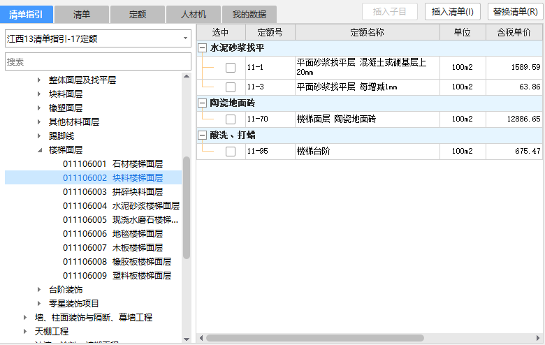Check the box for quota 11-70
Viewport: 545px width, 345px height.
click(x=231, y=119)
